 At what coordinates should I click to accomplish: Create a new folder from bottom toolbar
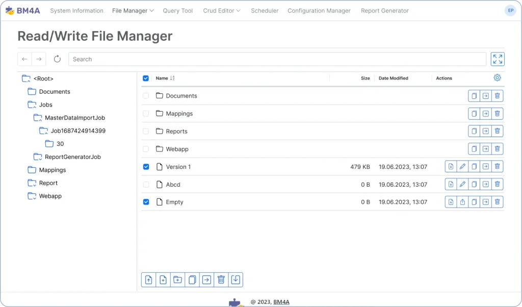pyautogui.click(x=177, y=279)
